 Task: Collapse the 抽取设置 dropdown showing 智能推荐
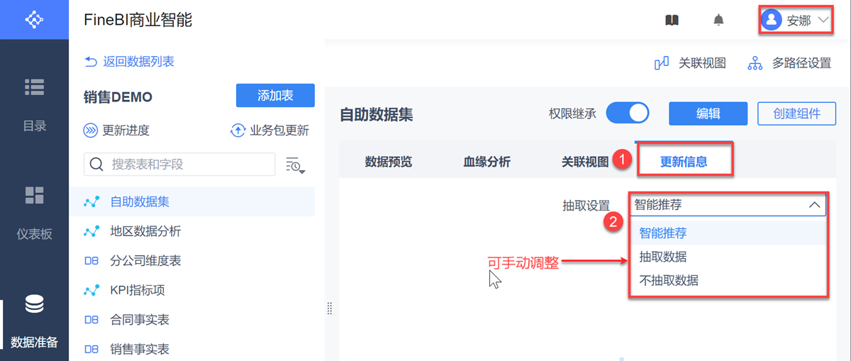727,205
